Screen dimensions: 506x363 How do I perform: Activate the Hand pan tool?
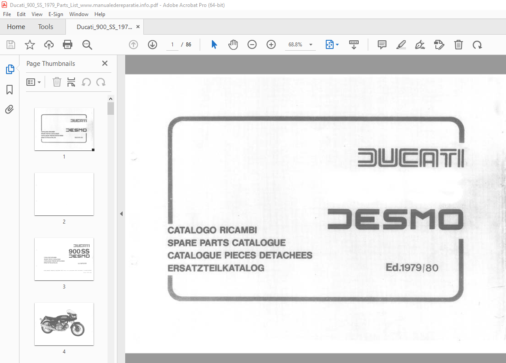point(233,45)
